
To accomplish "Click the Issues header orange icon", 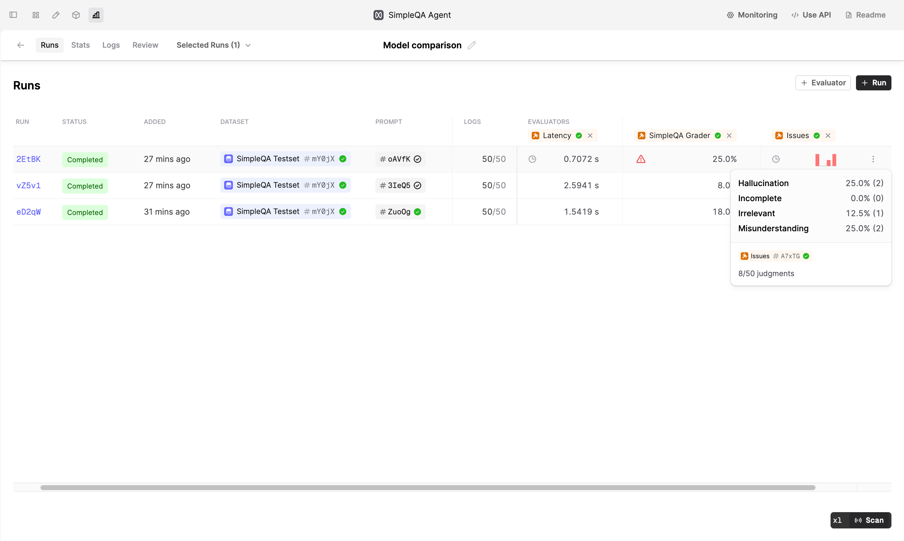I will tap(779, 136).
